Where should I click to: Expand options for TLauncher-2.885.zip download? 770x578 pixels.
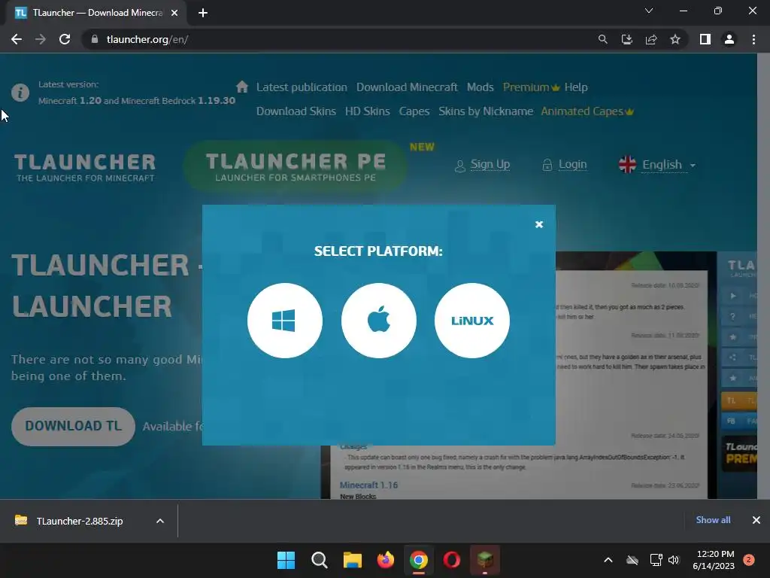tap(160, 521)
